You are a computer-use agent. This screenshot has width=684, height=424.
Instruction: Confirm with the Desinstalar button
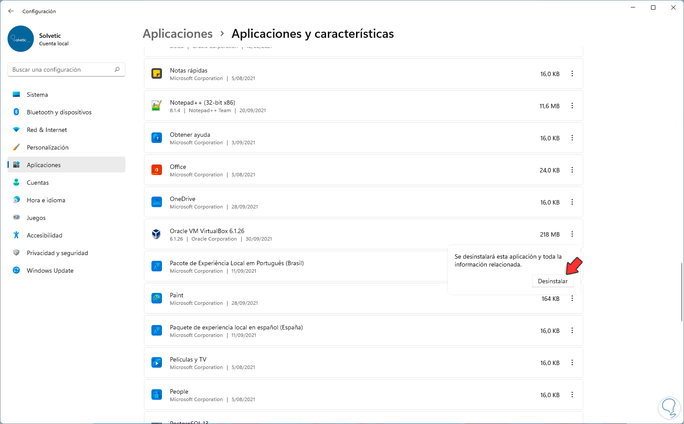click(552, 281)
